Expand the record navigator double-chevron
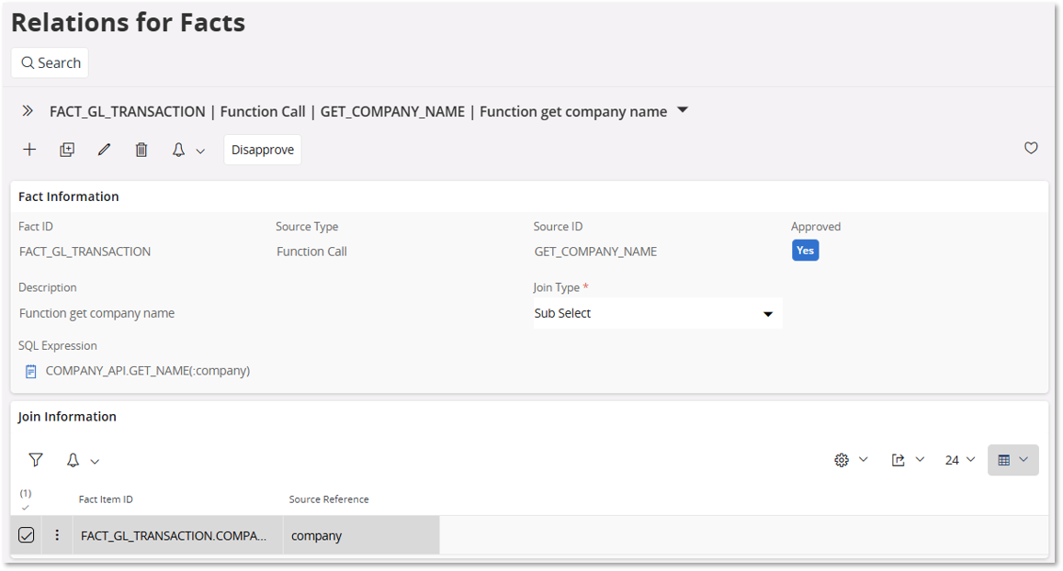The width and height of the screenshot is (1063, 571). (28, 111)
